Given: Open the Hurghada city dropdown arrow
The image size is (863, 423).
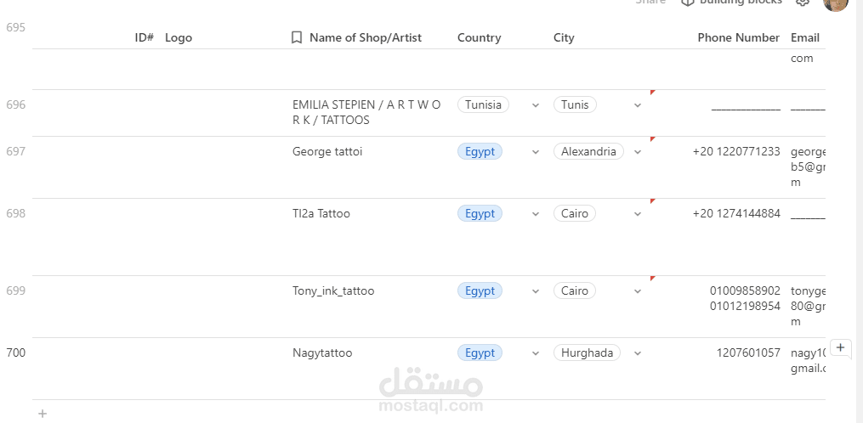Looking at the screenshot, I should (x=638, y=353).
